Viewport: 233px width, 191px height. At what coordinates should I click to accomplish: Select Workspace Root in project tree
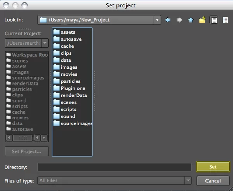pos(30,55)
